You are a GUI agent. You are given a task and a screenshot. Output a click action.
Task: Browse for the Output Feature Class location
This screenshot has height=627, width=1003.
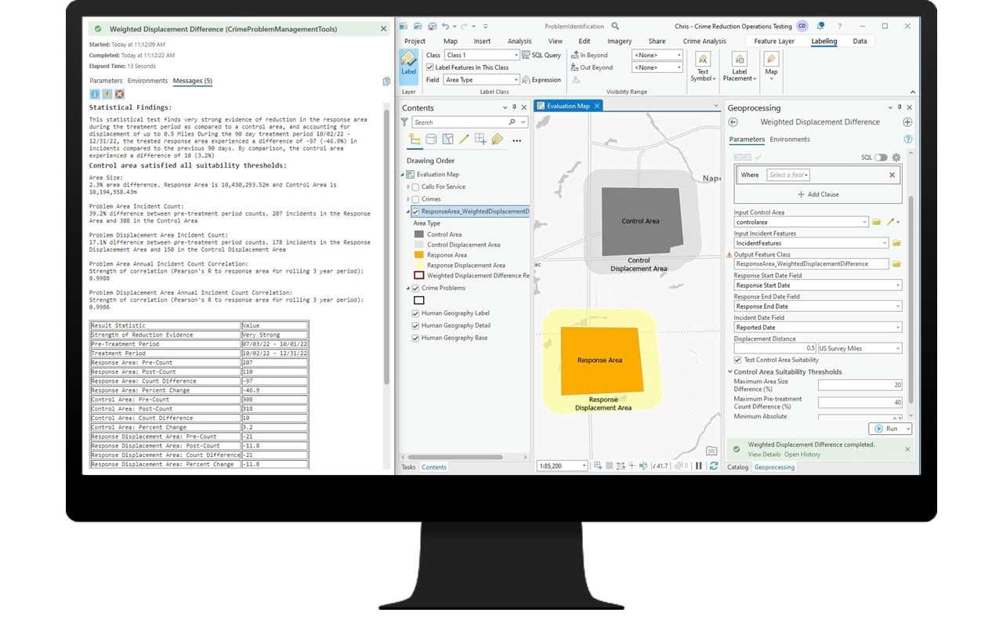point(896,264)
